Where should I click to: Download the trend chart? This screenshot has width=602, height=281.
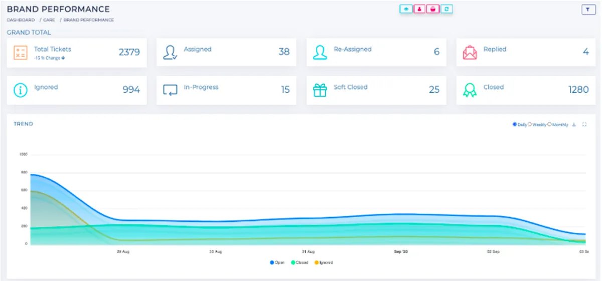pos(574,125)
